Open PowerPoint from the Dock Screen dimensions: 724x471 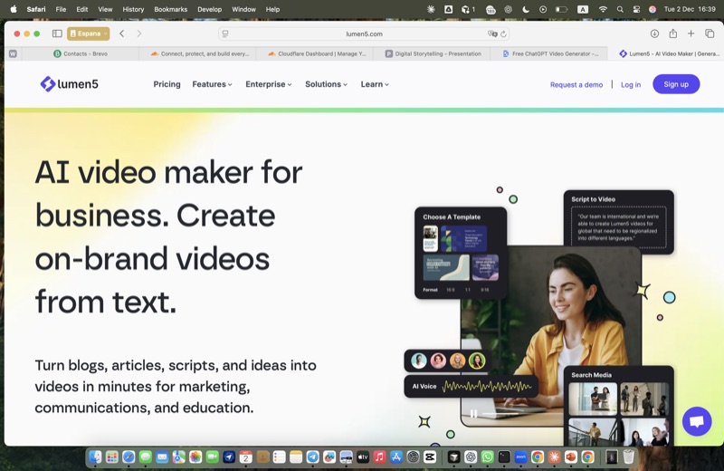click(571, 457)
